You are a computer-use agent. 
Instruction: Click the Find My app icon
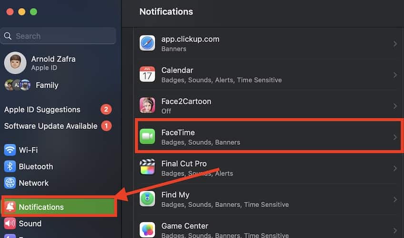click(147, 199)
